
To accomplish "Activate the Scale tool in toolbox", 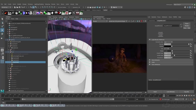I will [x=2, y=38].
